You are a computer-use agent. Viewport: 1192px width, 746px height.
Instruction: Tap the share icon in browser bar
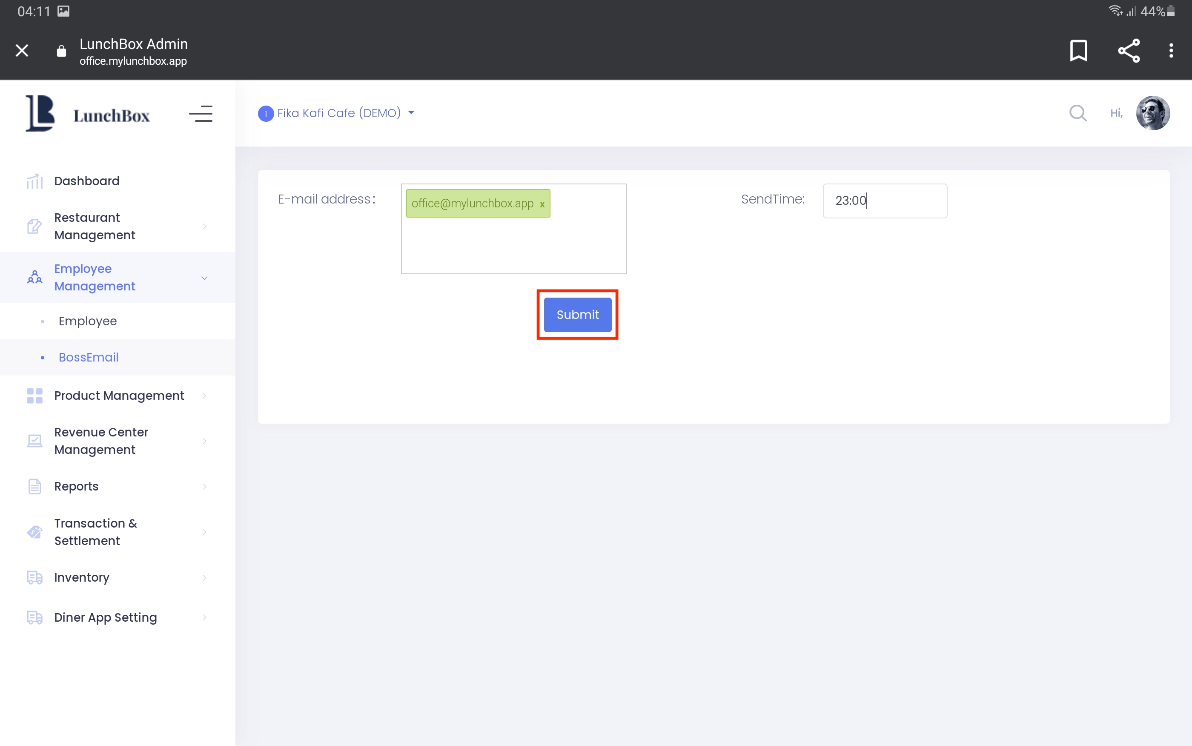(x=1129, y=50)
